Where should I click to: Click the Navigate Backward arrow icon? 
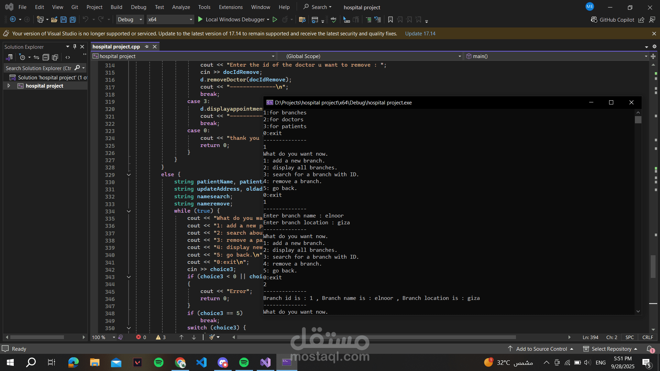(x=13, y=20)
